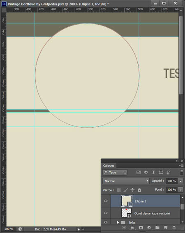Click layers list scroll up arrow
The image size is (185, 233).
click(x=183, y=197)
